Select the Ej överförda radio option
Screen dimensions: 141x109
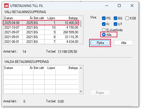[104, 30]
